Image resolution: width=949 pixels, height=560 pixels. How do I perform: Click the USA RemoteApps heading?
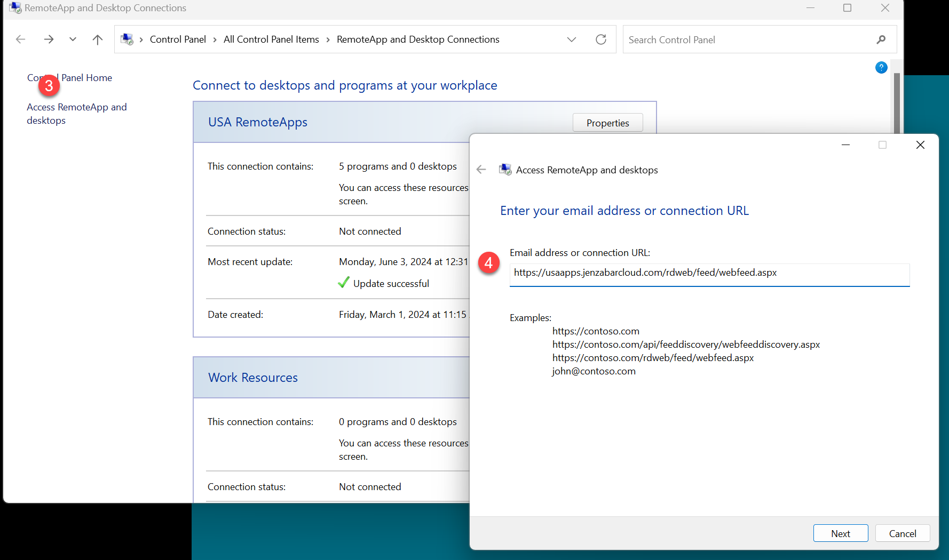click(258, 122)
